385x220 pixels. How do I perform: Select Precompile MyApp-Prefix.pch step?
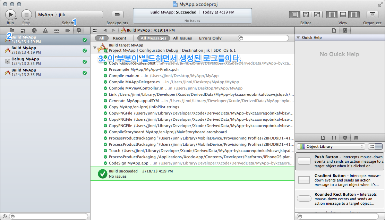click(x=192, y=69)
